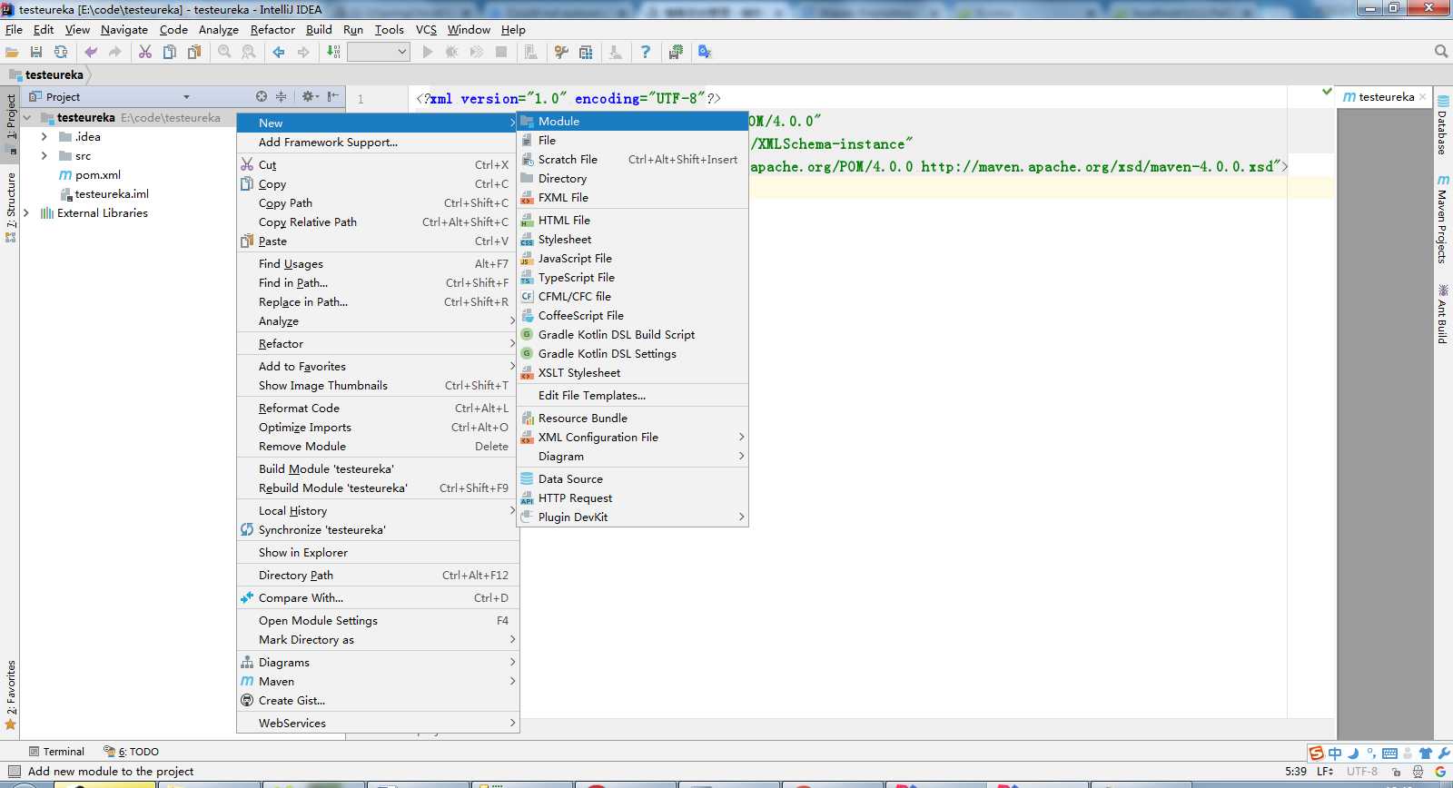The height and width of the screenshot is (788, 1453).
Task: Open the VCS menu
Action: click(426, 29)
